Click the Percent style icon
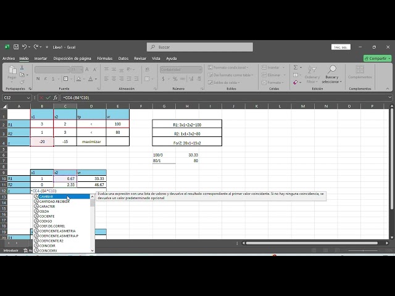 (175, 79)
